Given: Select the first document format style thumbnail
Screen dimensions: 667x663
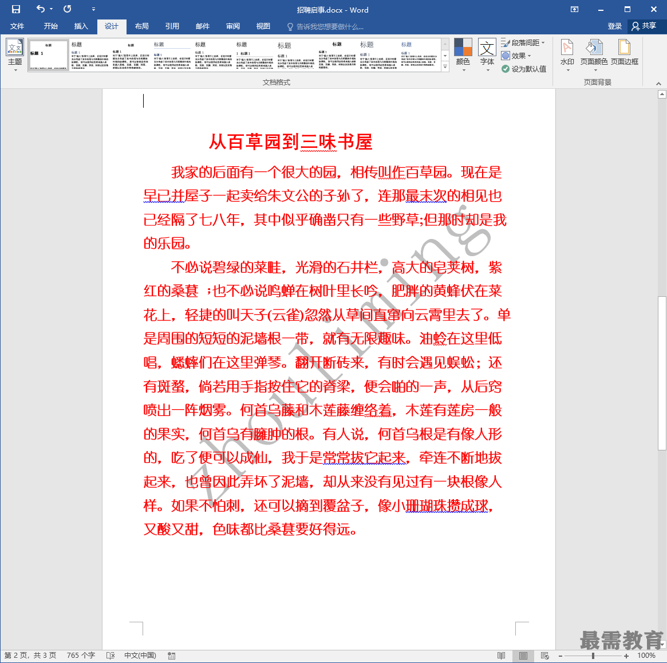Looking at the screenshot, I should point(48,56).
